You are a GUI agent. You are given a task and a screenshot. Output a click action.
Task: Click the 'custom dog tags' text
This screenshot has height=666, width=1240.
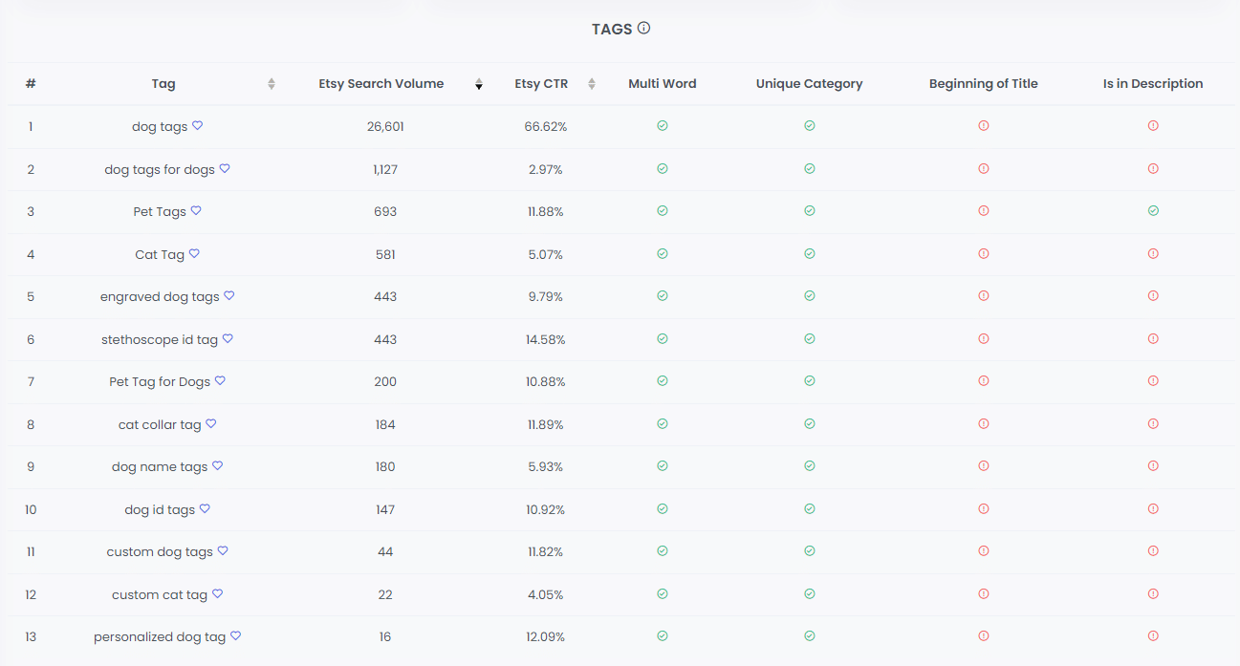point(160,552)
